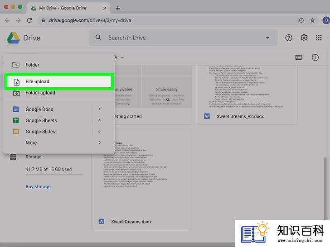Close the My Drive browser tab
The width and height of the screenshot is (330, 247).
click(105, 8)
